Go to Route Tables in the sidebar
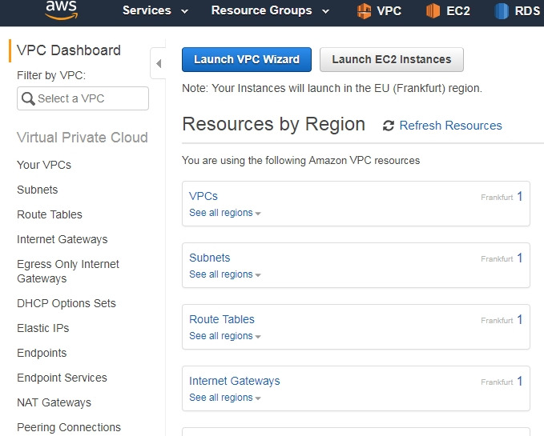 (x=50, y=214)
